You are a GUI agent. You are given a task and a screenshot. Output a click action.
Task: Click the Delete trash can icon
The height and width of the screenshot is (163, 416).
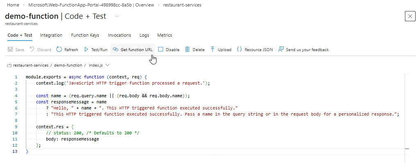point(187,49)
